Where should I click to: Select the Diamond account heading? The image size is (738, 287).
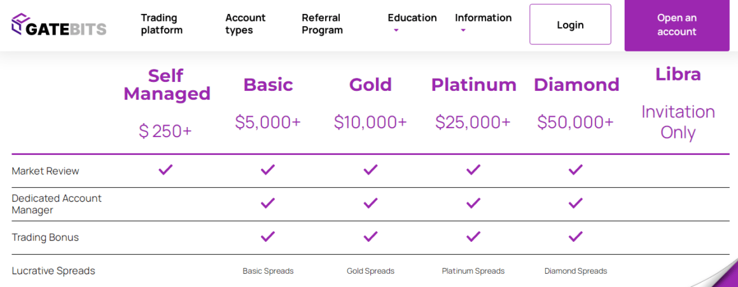tap(576, 84)
